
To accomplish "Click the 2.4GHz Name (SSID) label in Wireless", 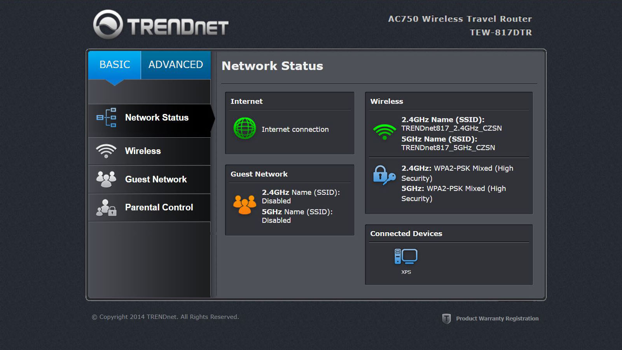I will coord(443,120).
